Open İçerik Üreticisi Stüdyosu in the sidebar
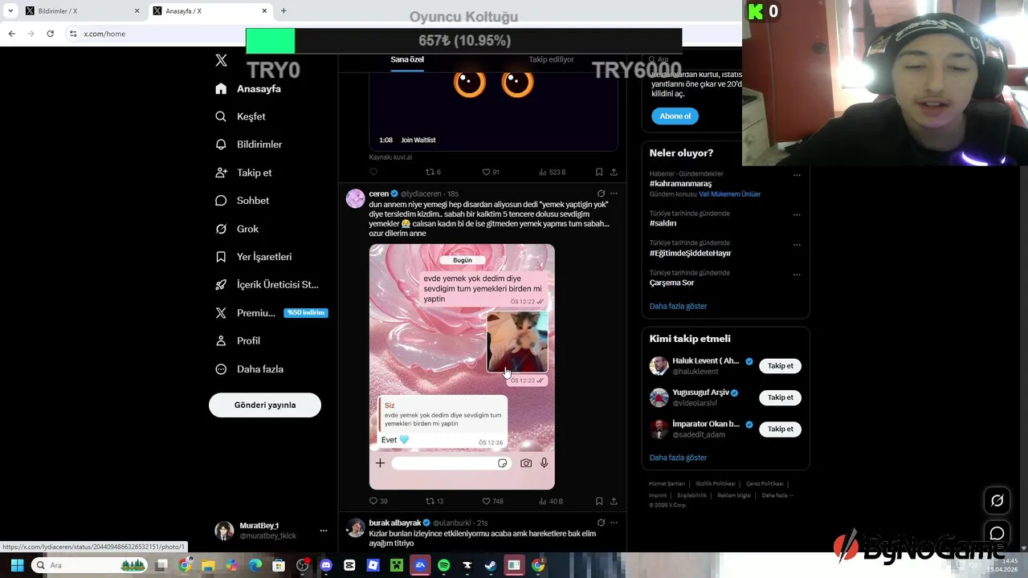Image resolution: width=1028 pixels, height=578 pixels. (267, 285)
